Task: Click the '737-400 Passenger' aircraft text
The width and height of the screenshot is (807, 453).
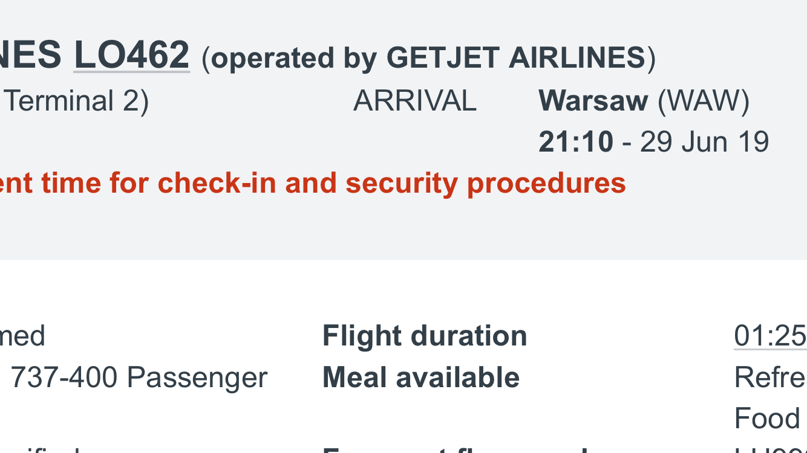Action: click(139, 377)
